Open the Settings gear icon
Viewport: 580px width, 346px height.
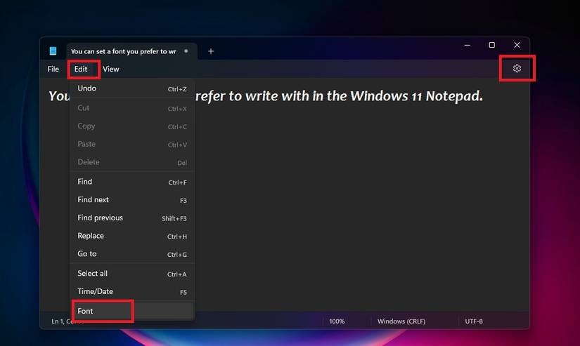click(x=517, y=68)
